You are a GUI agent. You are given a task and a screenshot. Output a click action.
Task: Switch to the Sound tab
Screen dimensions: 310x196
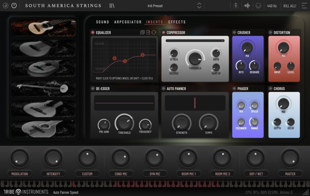[102, 22]
